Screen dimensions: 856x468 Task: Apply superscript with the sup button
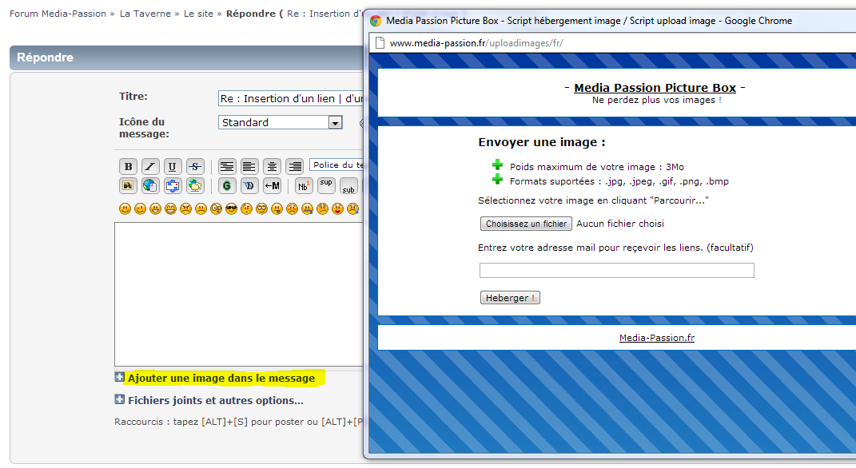point(326,185)
